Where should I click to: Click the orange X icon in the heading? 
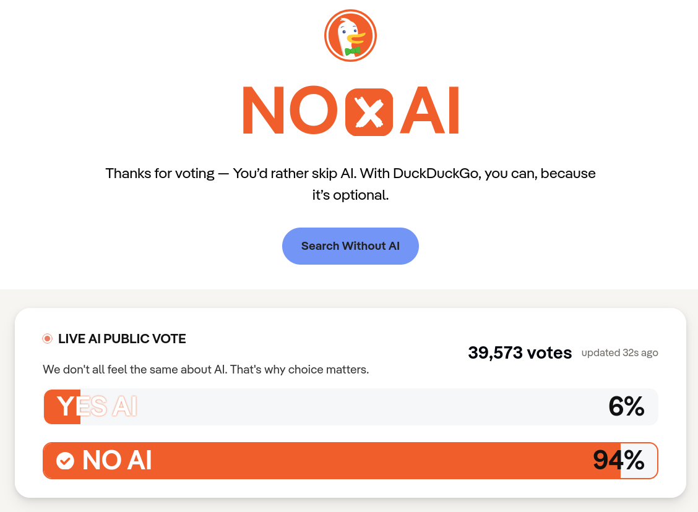tap(369, 113)
